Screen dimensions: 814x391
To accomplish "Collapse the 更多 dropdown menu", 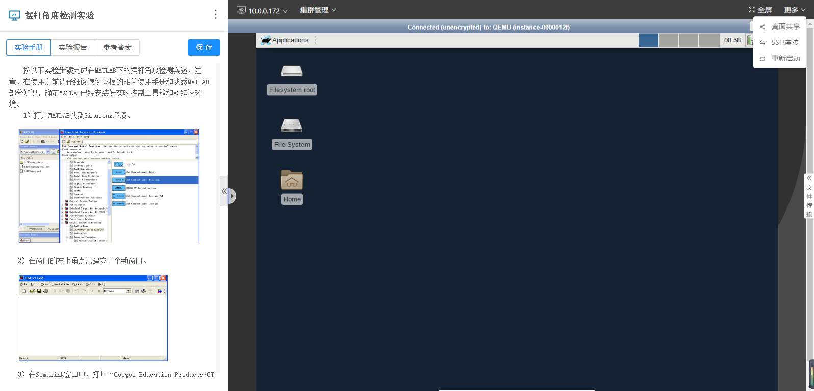I will pos(794,10).
